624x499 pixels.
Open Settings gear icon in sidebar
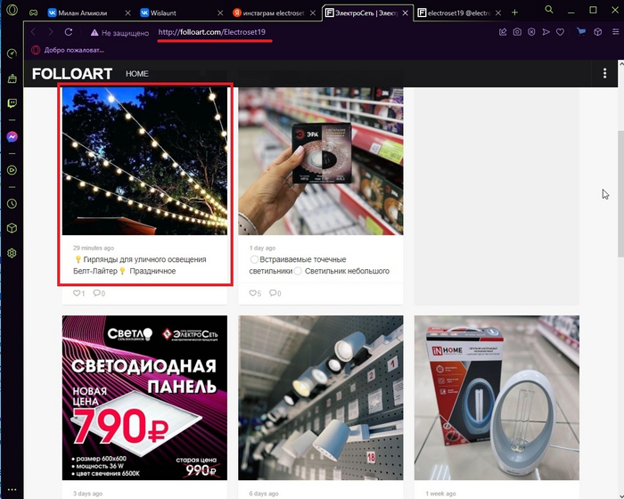tap(12, 253)
